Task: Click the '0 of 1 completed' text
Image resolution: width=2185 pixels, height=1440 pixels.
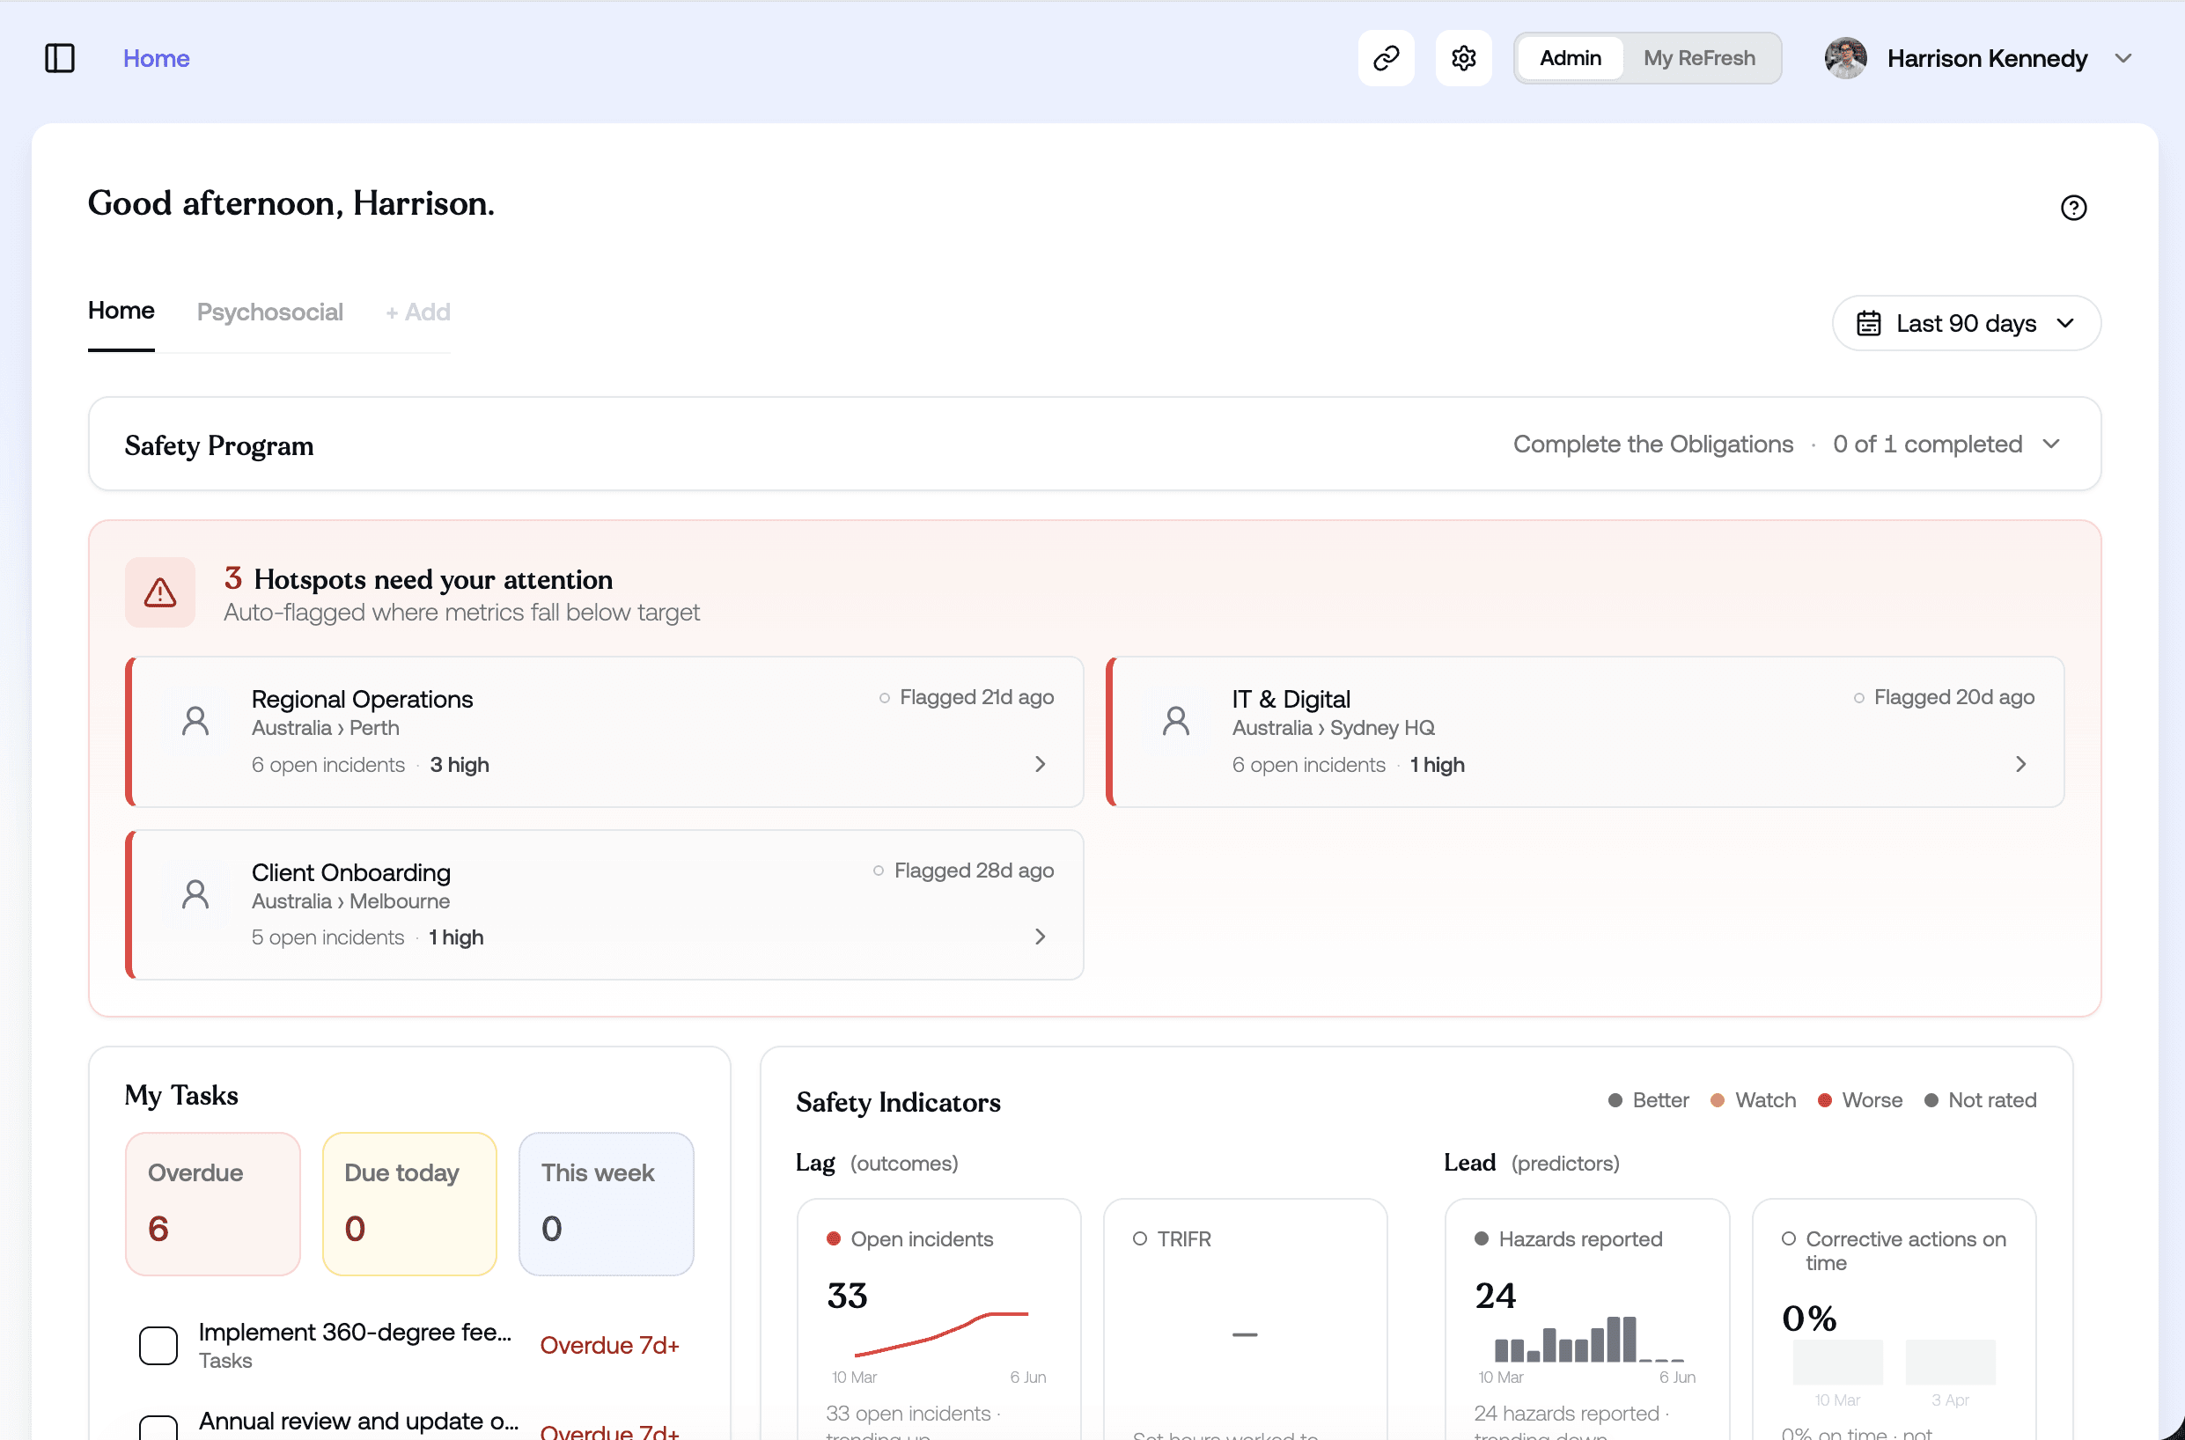Action: 1928,444
